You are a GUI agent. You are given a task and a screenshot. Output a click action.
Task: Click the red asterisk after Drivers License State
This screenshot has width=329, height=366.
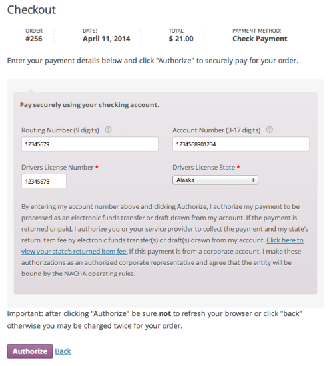tap(238, 167)
